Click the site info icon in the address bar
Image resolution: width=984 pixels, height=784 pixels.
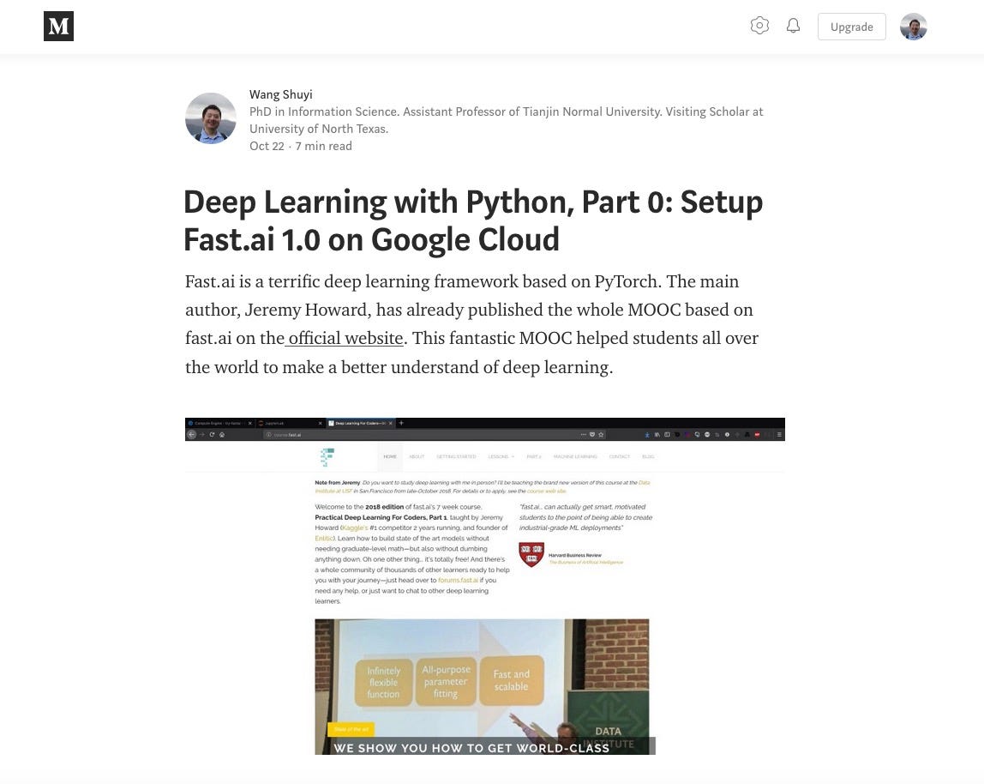coord(269,434)
